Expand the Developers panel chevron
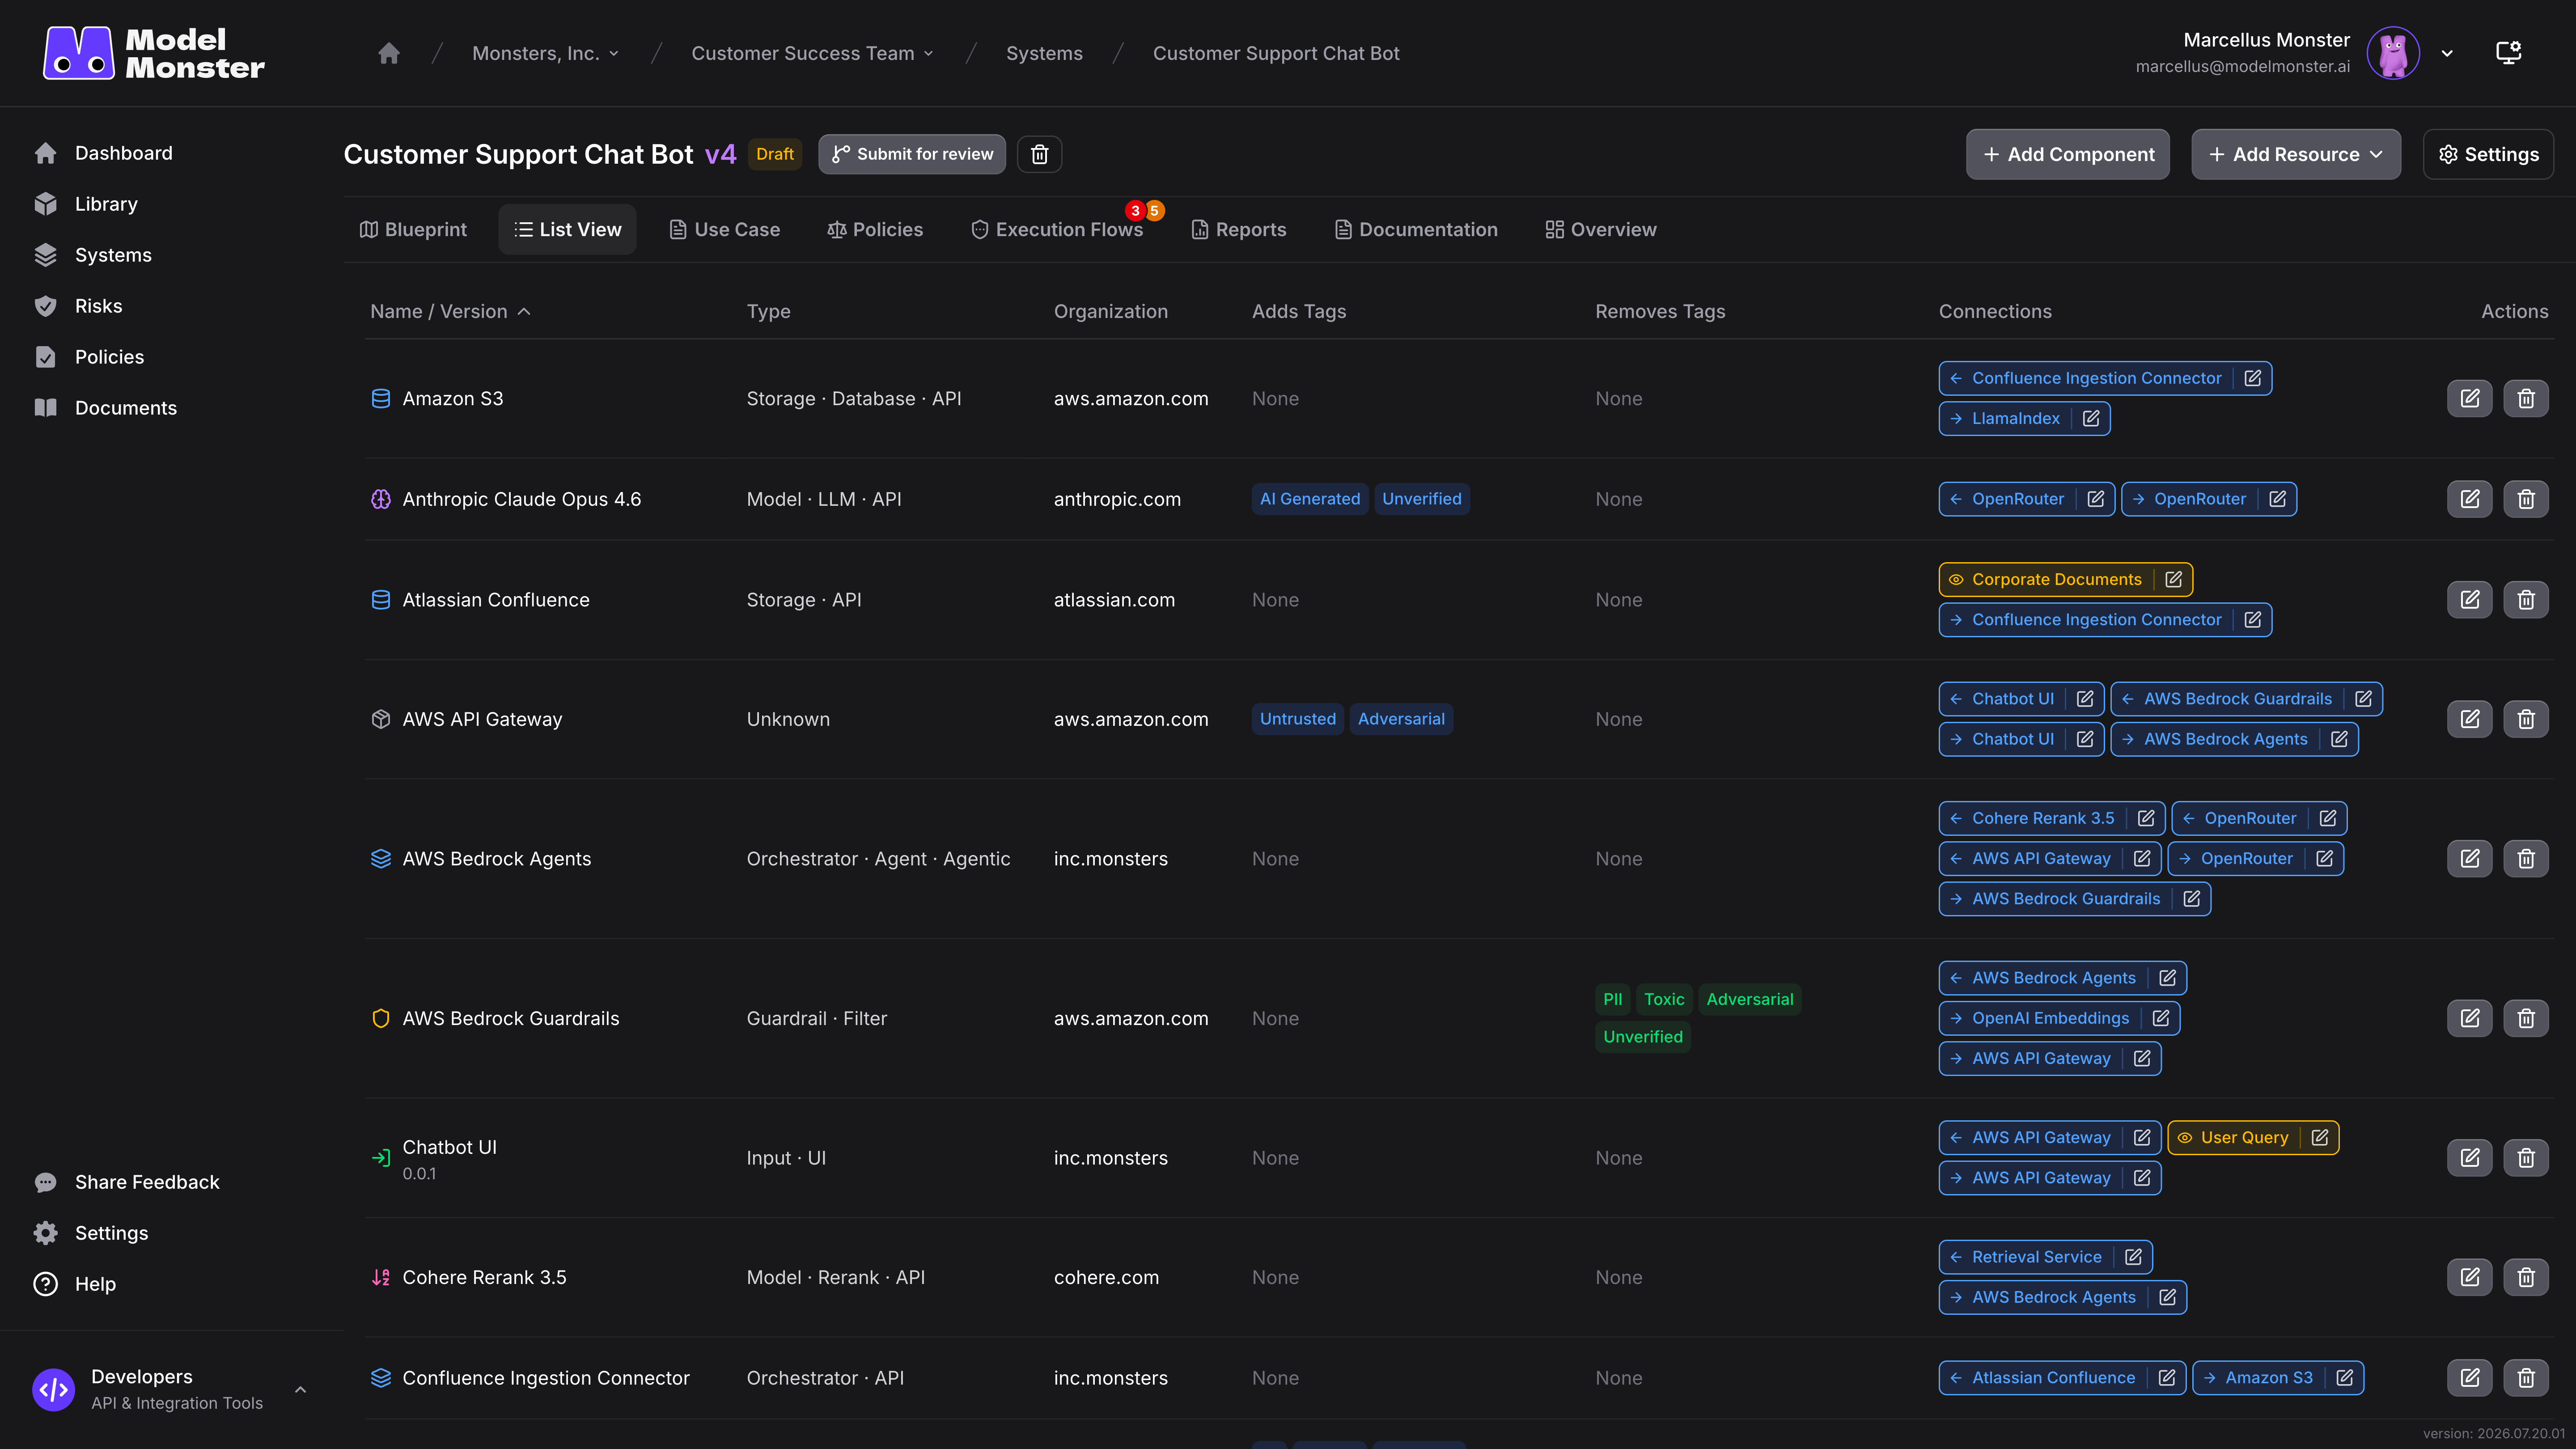 point(300,1390)
